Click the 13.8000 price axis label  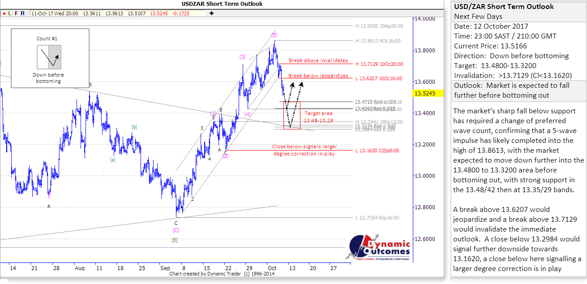click(424, 50)
